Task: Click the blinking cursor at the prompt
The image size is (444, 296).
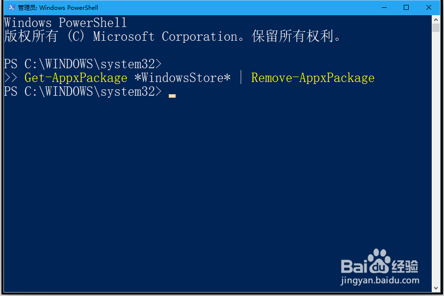Action: click(x=172, y=96)
